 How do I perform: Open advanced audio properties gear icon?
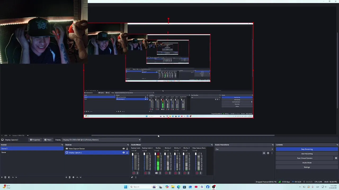132,177
